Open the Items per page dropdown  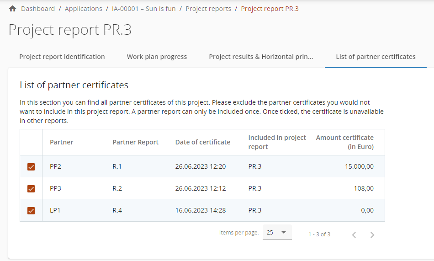[x=278, y=233]
